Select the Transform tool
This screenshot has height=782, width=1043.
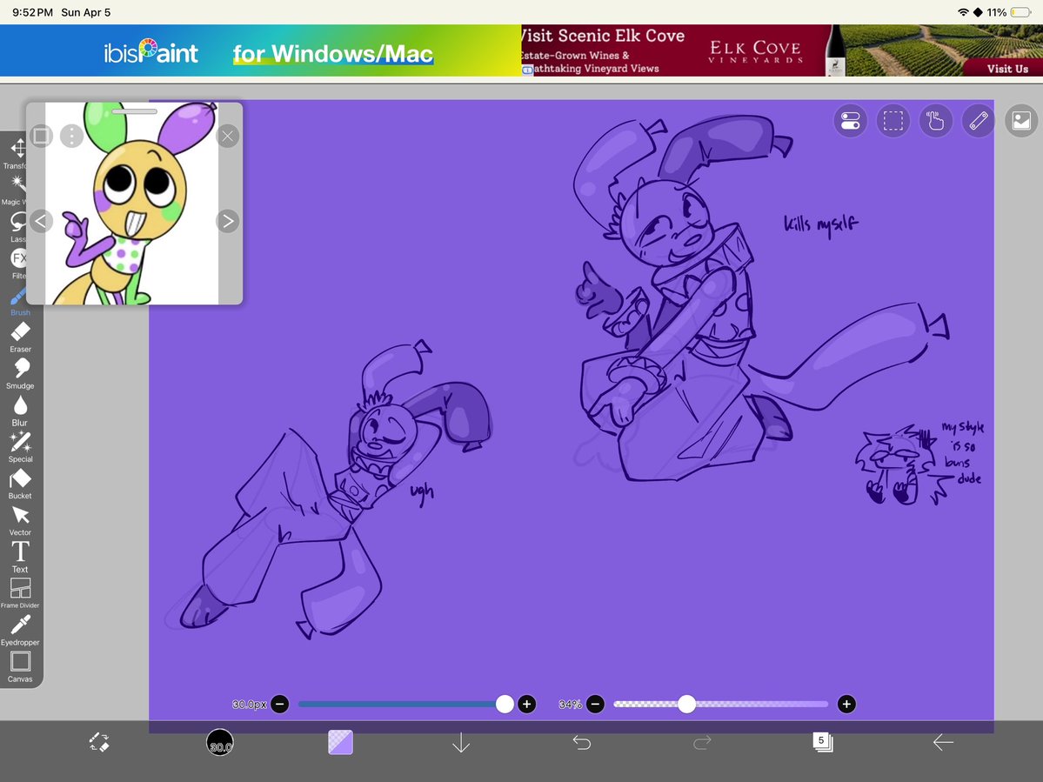[18, 153]
